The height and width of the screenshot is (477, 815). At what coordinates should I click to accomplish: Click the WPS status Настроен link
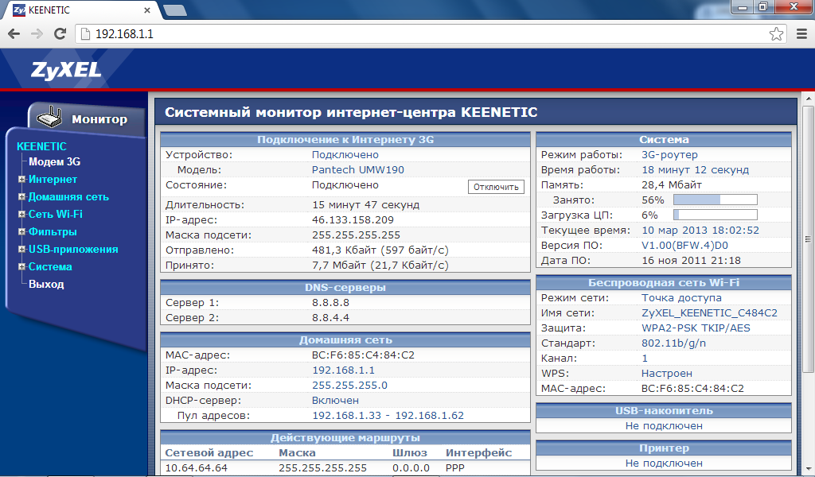(x=667, y=373)
